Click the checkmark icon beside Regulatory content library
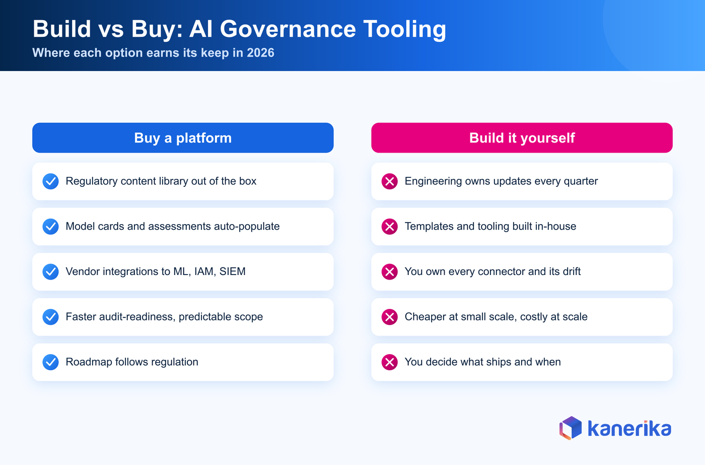 (x=50, y=181)
